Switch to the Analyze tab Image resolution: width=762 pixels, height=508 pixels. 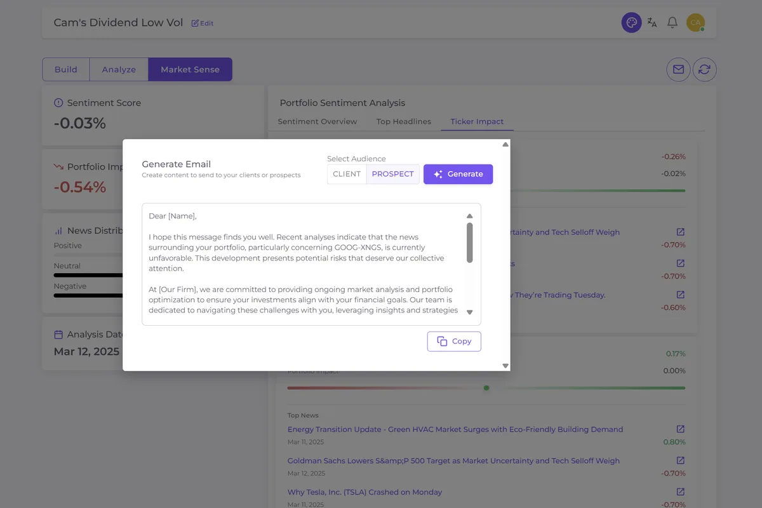coord(119,70)
